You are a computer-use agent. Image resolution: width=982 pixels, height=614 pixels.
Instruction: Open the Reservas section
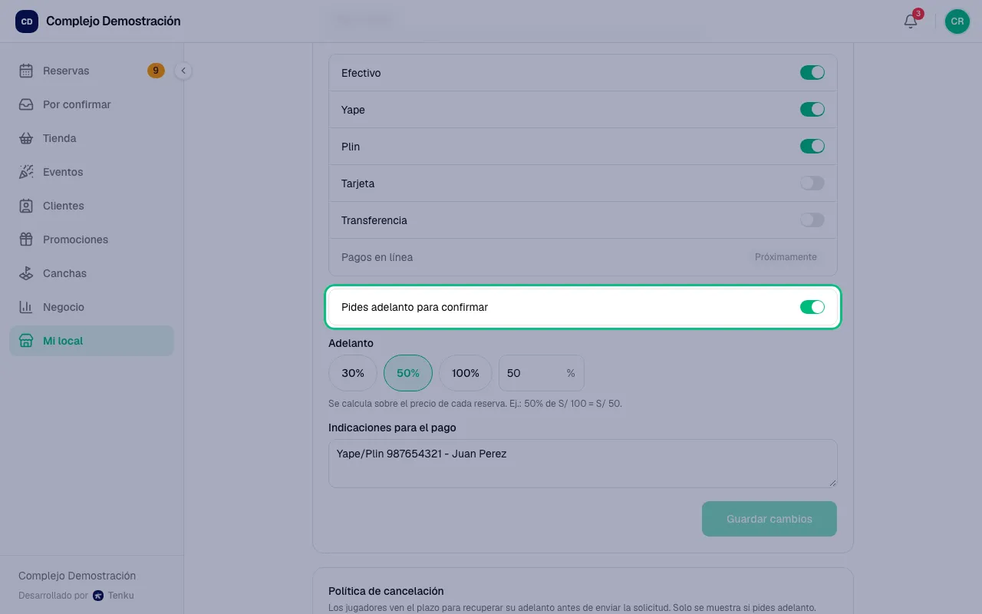pos(91,71)
